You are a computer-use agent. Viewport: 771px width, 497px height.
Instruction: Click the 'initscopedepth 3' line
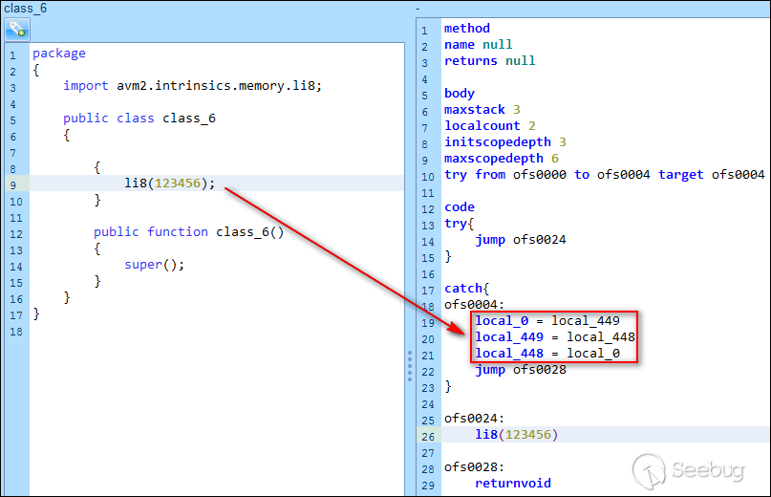(505, 142)
